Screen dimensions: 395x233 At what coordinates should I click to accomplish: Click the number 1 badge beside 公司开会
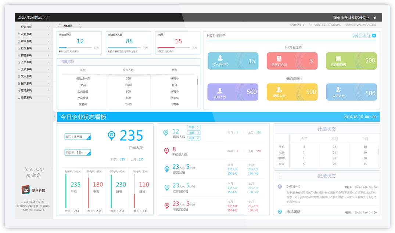tap(280, 186)
